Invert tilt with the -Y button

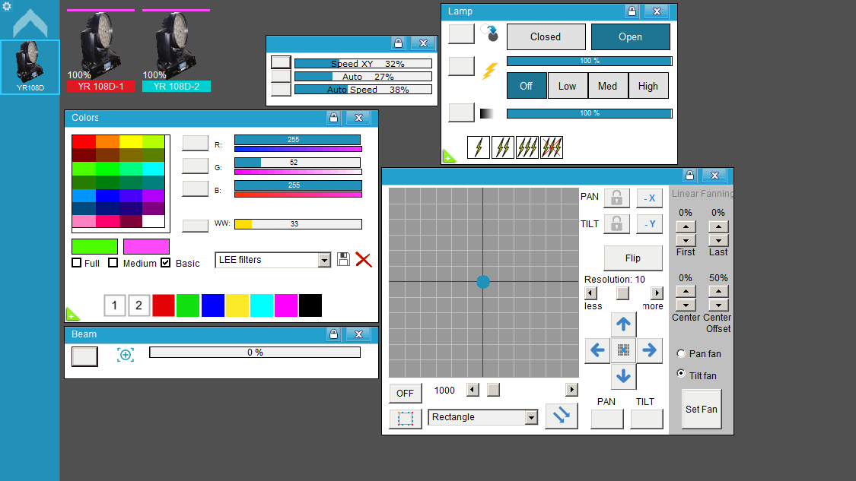(x=650, y=223)
